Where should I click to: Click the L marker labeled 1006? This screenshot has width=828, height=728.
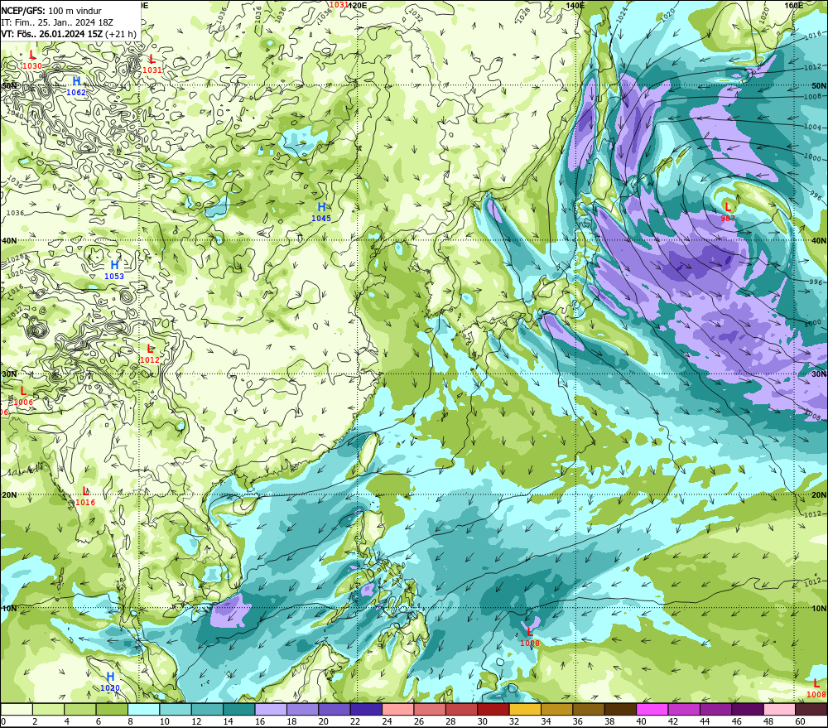pyautogui.click(x=23, y=391)
